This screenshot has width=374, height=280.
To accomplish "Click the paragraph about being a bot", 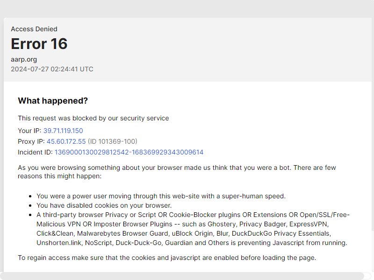I will pyautogui.click(x=177, y=172).
